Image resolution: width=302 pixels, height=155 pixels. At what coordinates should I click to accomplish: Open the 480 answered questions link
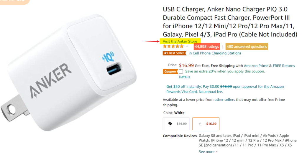[247, 47]
